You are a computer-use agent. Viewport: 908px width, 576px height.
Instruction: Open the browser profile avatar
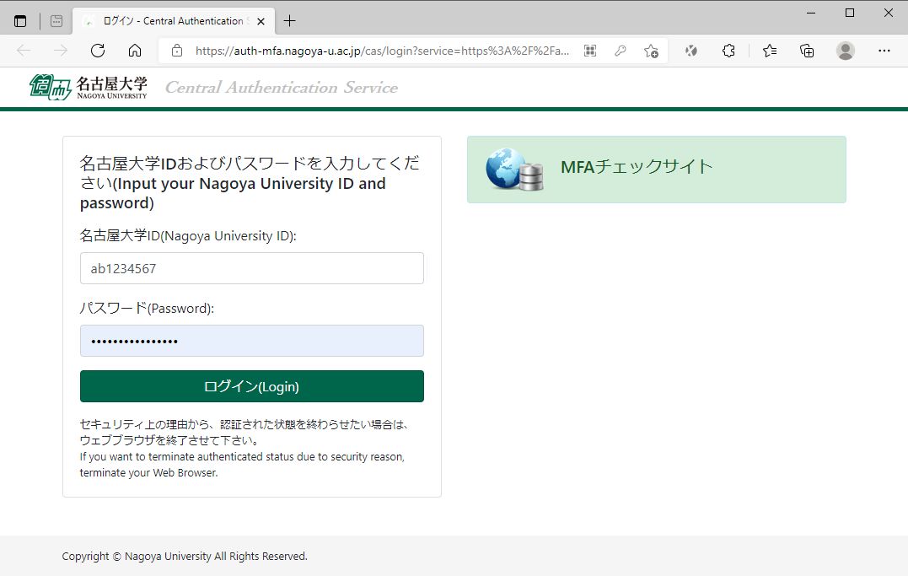pos(845,51)
